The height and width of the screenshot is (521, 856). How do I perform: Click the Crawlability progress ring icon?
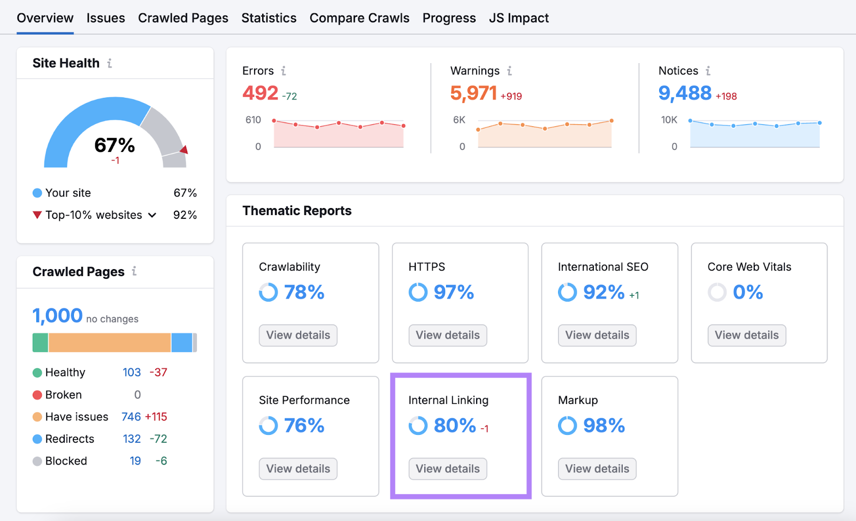(x=269, y=292)
